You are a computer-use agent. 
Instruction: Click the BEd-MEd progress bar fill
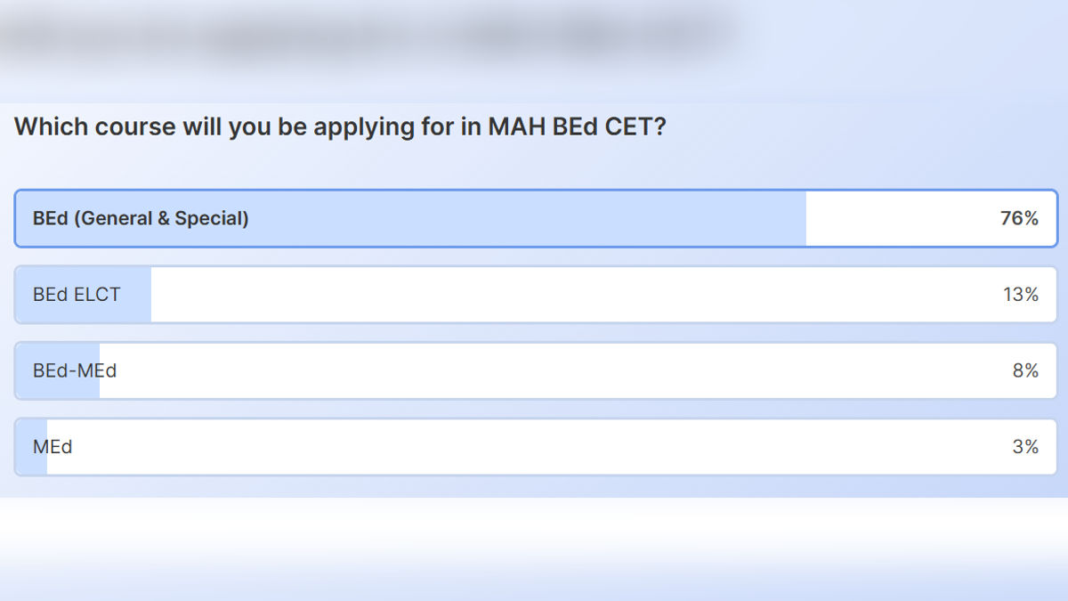click(58, 370)
